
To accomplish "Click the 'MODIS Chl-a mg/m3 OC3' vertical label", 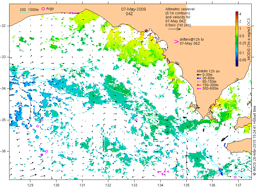I will (x=249, y=39).
